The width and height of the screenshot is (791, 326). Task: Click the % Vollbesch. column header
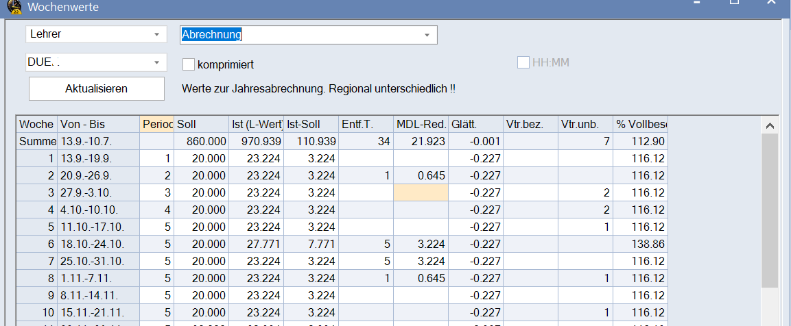639,124
